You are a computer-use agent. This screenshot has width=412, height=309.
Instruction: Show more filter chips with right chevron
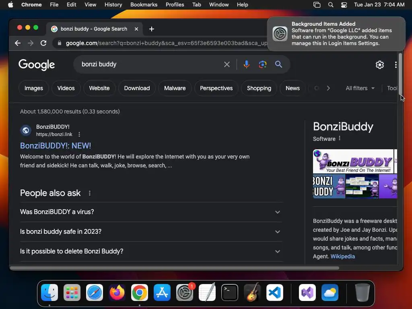328,88
